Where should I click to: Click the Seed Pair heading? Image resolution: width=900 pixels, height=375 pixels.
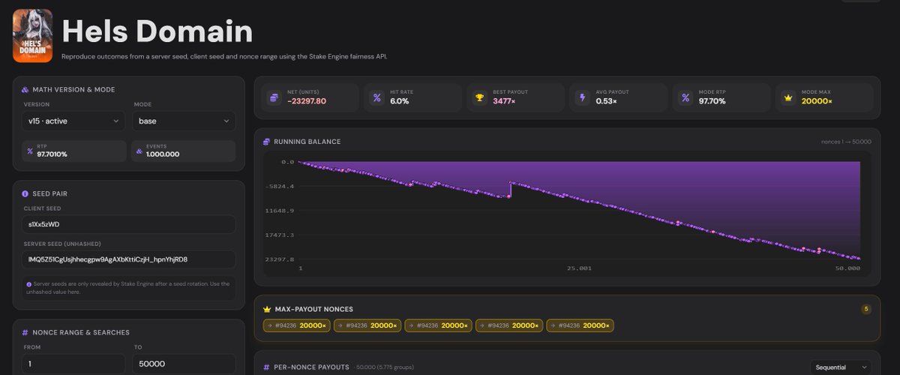click(49, 193)
